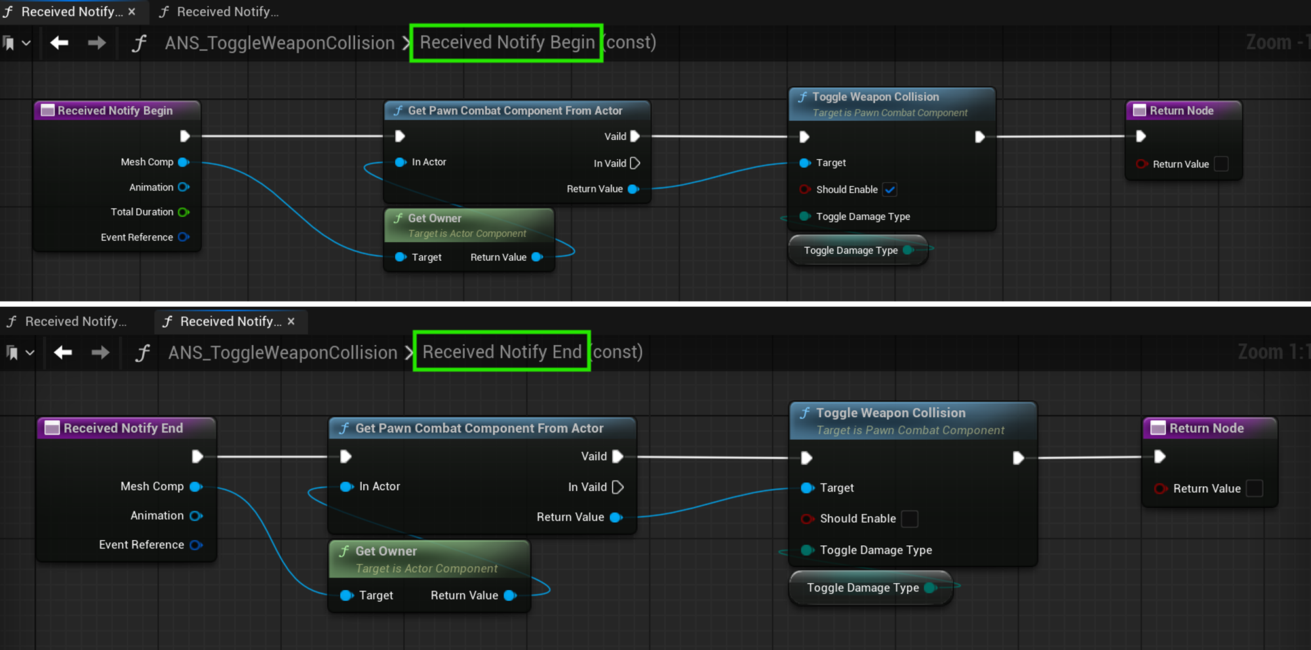Viewport: 1311px width, 650px height.
Task: Click In Vaild exec output pin in Begin graph
Action: [635, 163]
